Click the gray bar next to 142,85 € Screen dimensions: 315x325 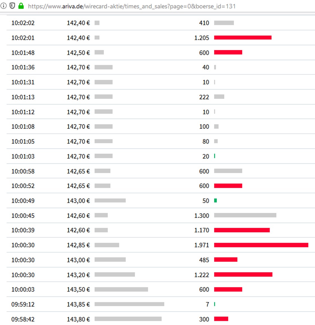[x=108, y=245]
